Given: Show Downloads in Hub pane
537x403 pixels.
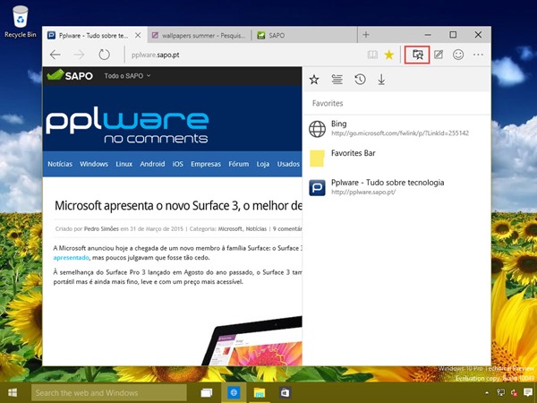Looking at the screenshot, I should click(381, 80).
